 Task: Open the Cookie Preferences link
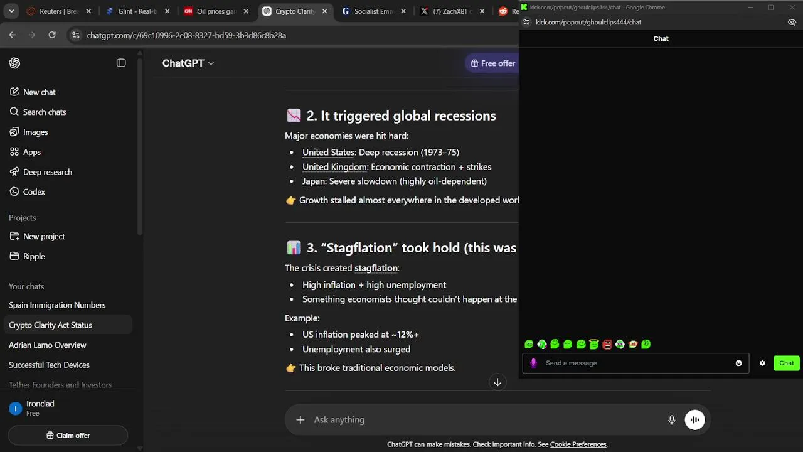pyautogui.click(x=578, y=444)
